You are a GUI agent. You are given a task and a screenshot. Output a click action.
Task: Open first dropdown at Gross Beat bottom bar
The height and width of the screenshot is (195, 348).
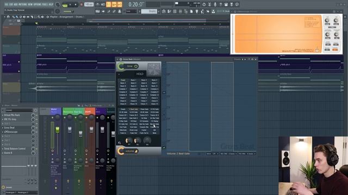click(x=213, y=154)
